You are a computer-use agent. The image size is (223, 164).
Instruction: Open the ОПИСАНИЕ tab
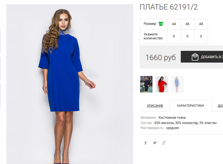[155, 106]
